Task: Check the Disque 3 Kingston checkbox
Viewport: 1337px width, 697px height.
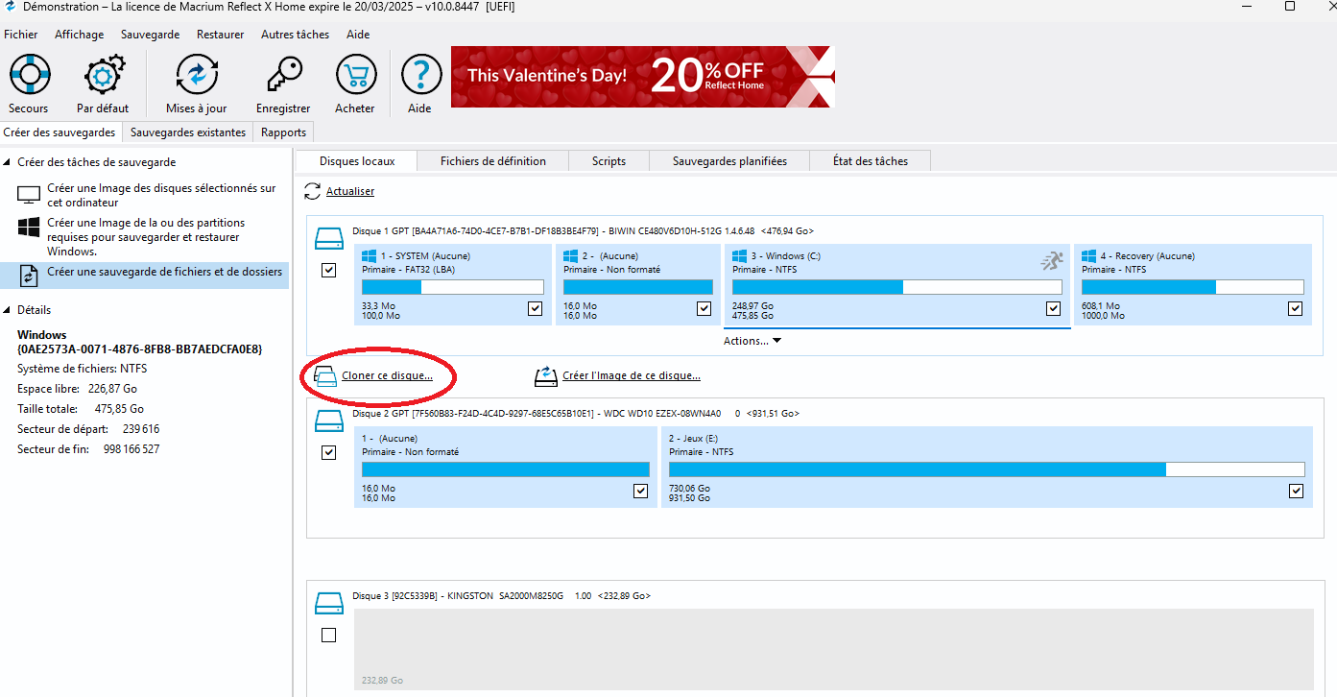Action: (329, 635)
